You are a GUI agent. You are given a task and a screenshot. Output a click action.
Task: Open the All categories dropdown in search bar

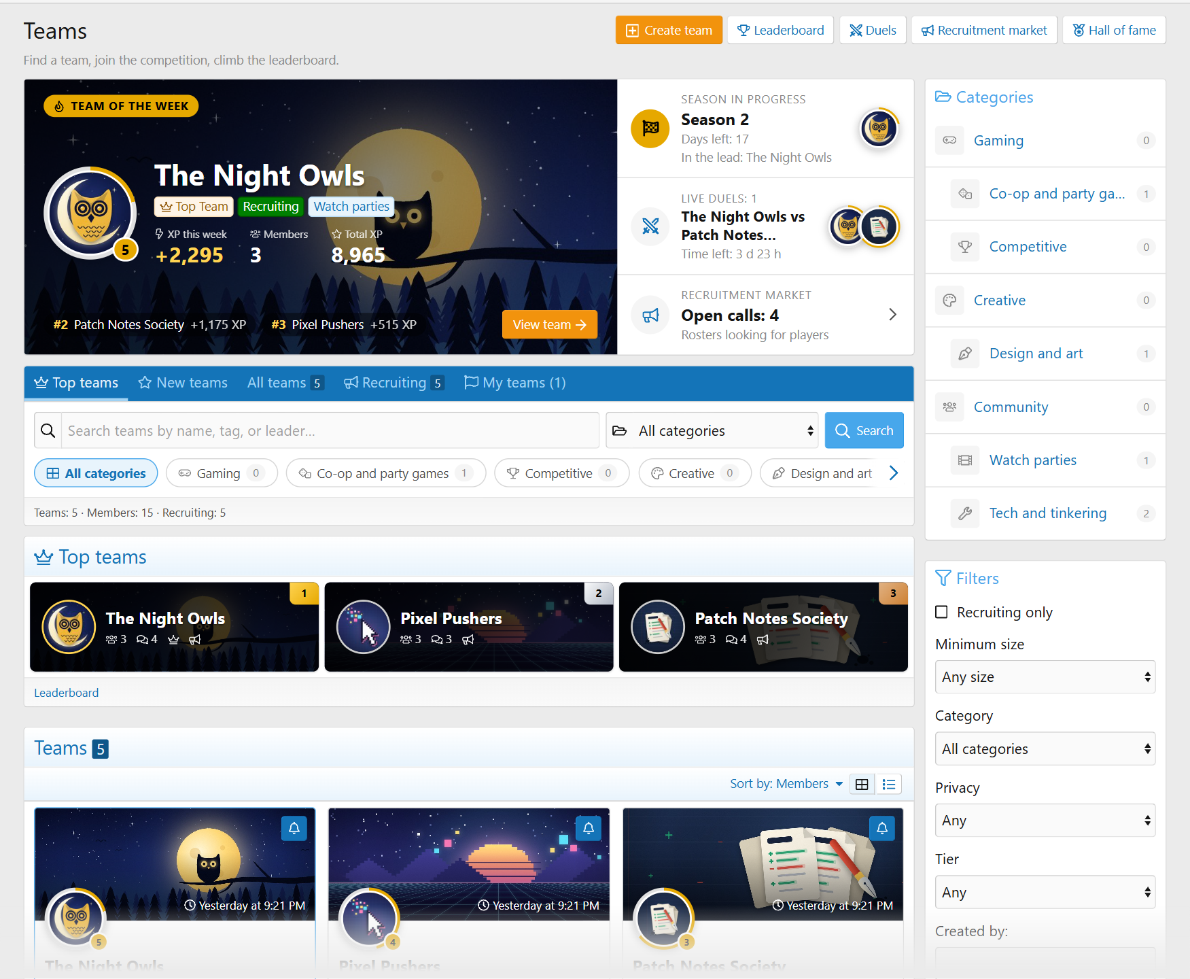[712, 430]
